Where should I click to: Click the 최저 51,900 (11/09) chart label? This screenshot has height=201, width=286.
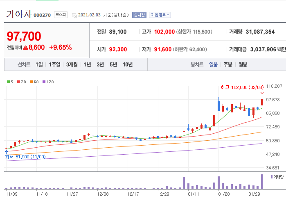click(x=25, y=157)
